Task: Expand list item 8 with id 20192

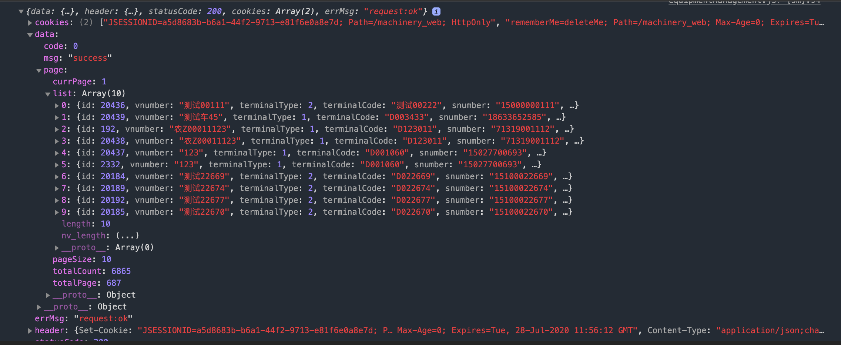Action: click(x=57, y=201)
